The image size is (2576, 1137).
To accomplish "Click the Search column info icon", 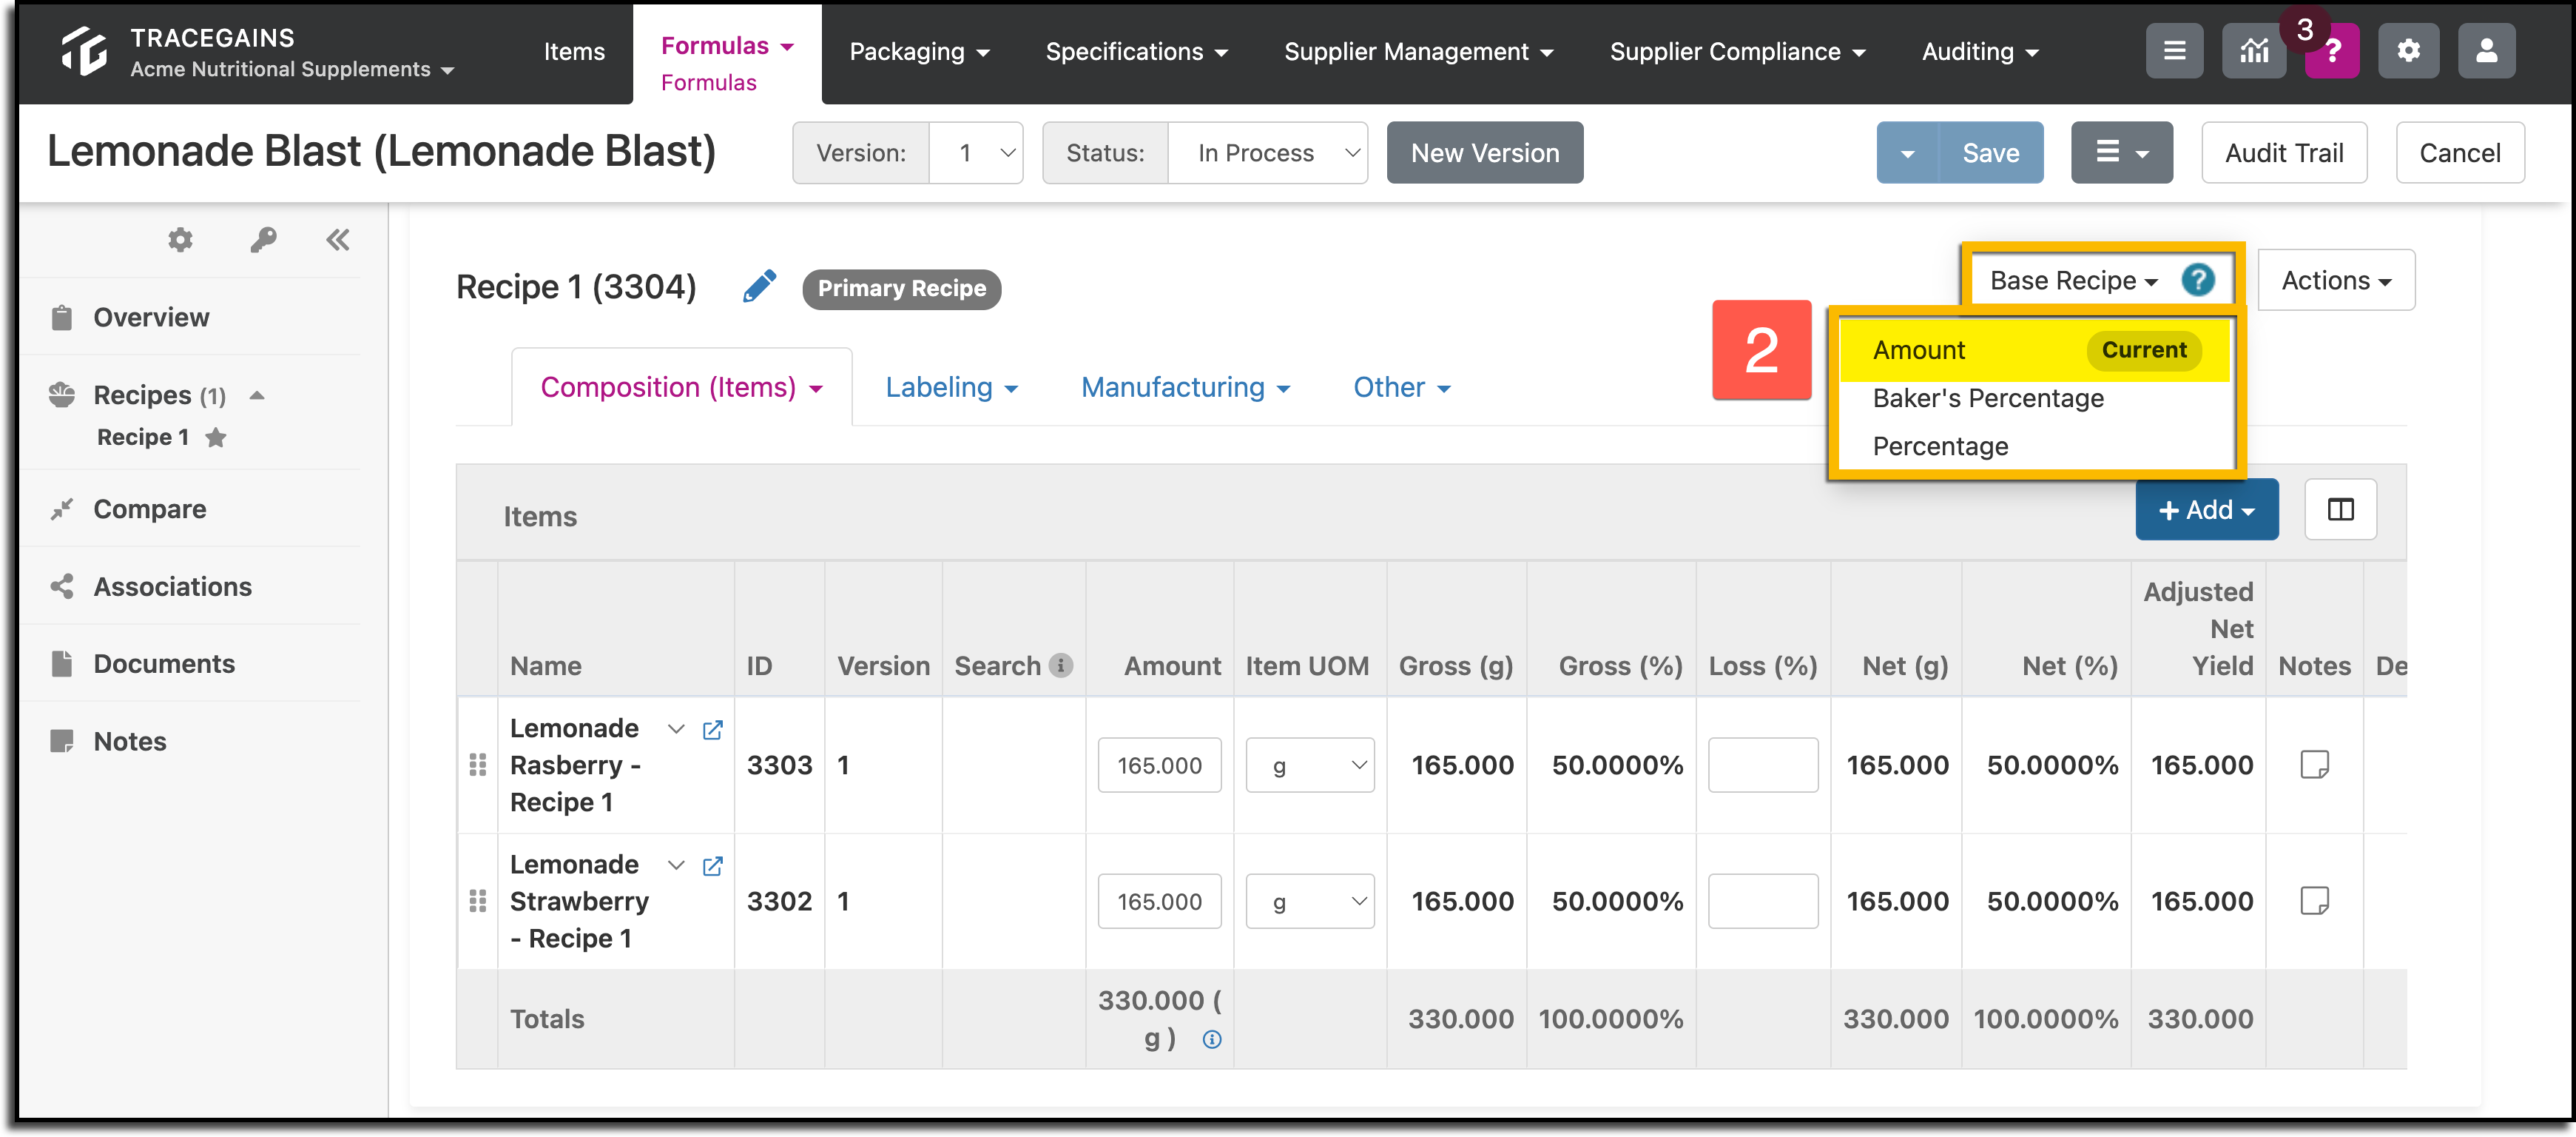I will 1061,665.
